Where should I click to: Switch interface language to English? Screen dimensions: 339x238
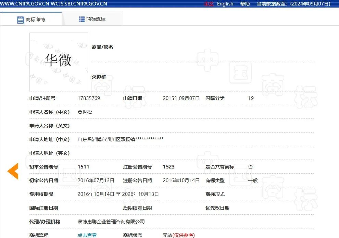(x=225, y=4)
